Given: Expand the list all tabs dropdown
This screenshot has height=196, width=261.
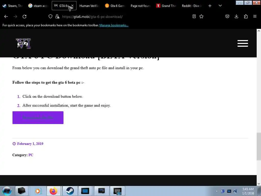Looking at the screenshot, I should pyautogui.click(x=220, y=6).
